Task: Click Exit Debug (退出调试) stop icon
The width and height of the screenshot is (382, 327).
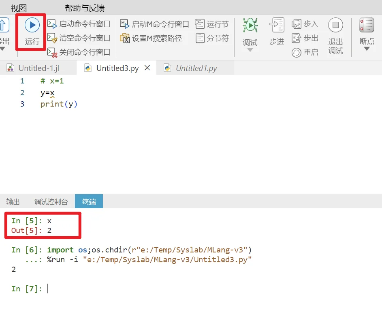Action: click(335, 25)
